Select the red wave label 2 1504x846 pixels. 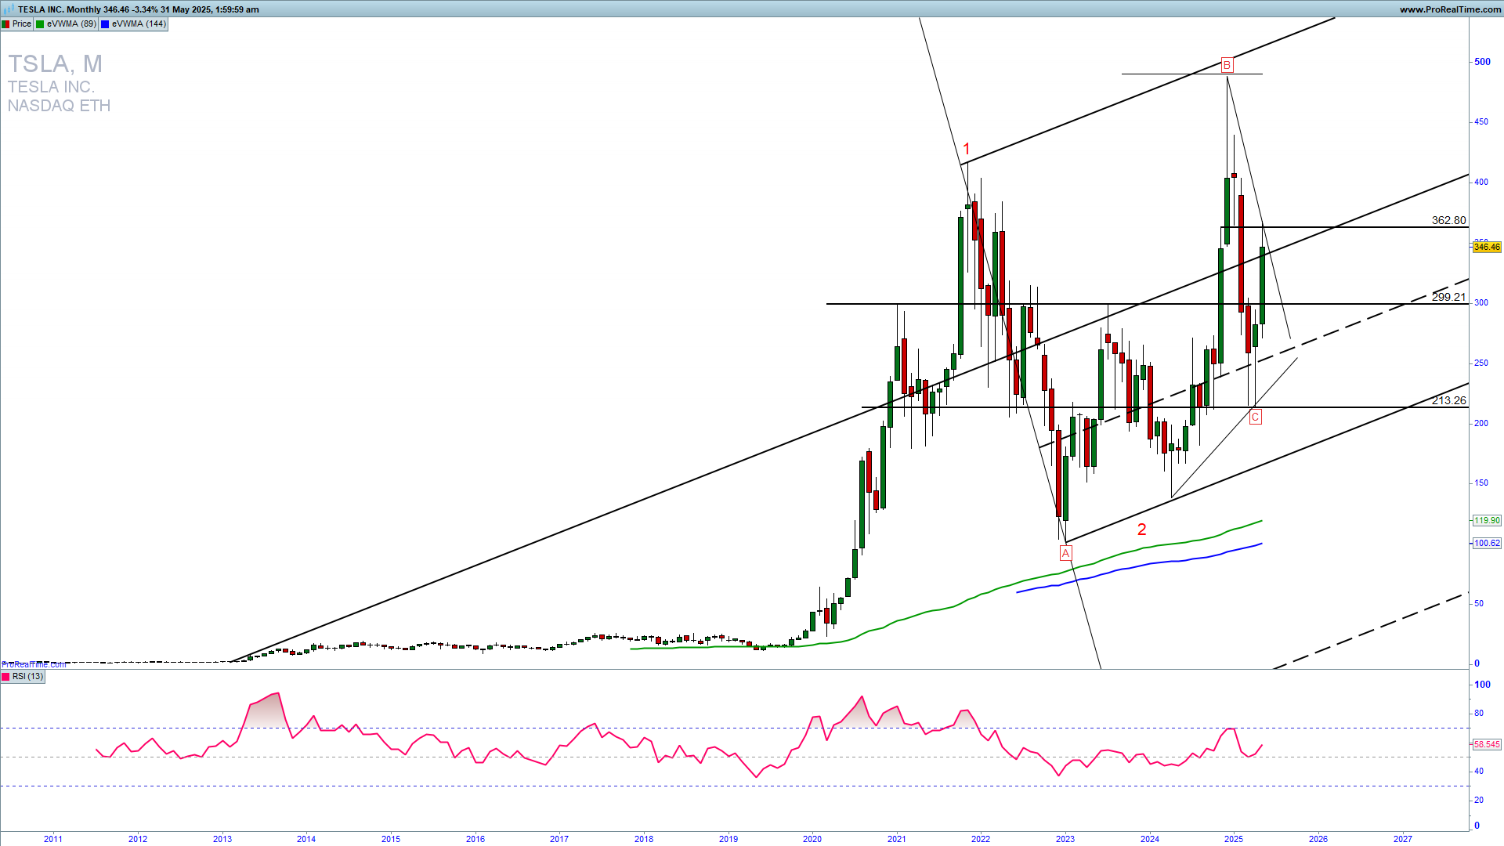[x=1142, y=530]
